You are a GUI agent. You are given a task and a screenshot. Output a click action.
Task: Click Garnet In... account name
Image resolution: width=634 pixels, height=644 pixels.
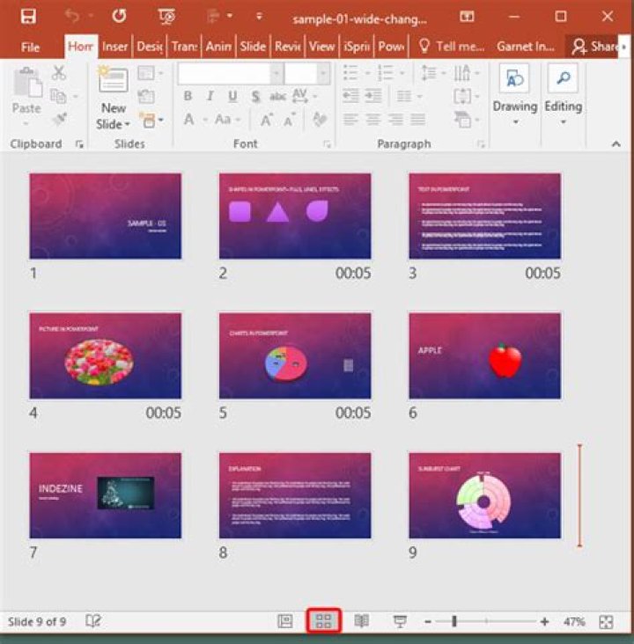coord(526,47)
